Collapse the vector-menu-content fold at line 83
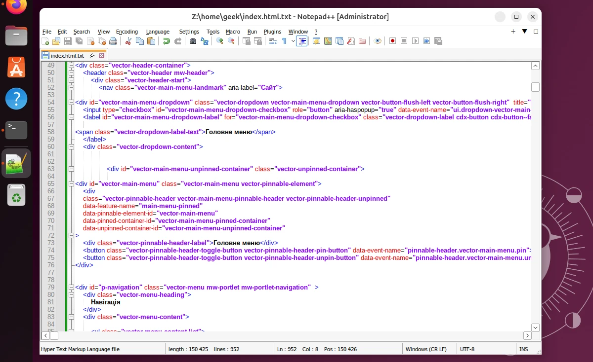Viewport: 593px width, 362px height. pos(71,317)
